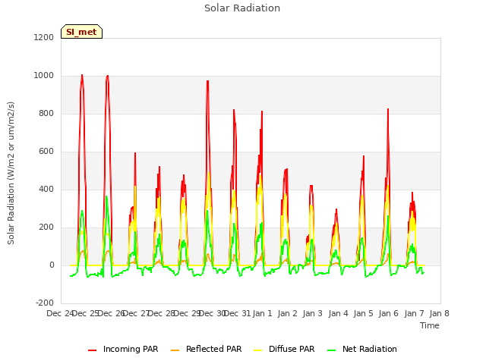Click the Solar Radiation y-axis label
The width and height of the screenshot is (486, 364).
tap(11, 173)
